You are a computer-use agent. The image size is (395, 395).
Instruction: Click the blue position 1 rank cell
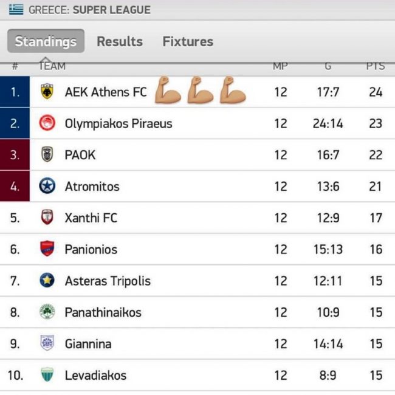(15, 92)
